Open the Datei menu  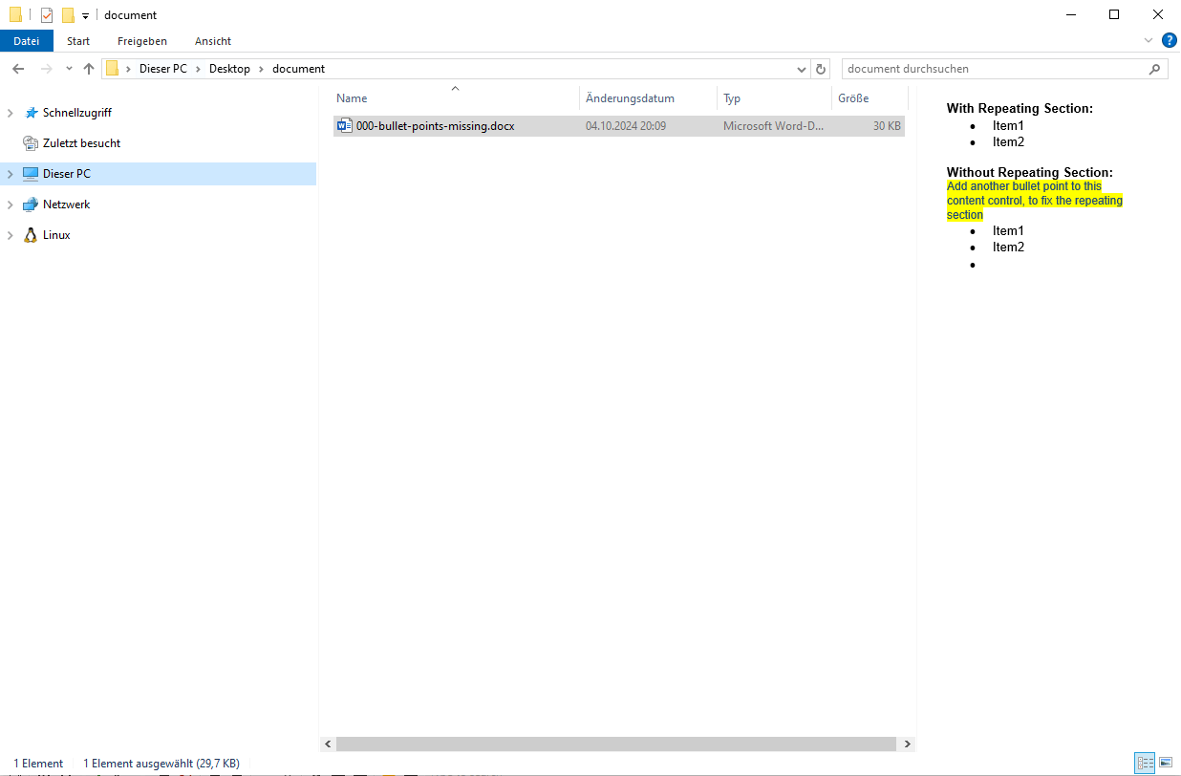(x=27, y=41)
